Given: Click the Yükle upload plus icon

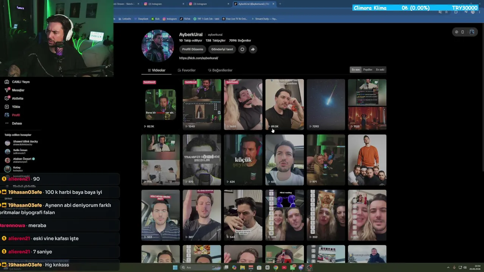Looking at the screenshot, I should pyautogui.click(x=7, y=107).
